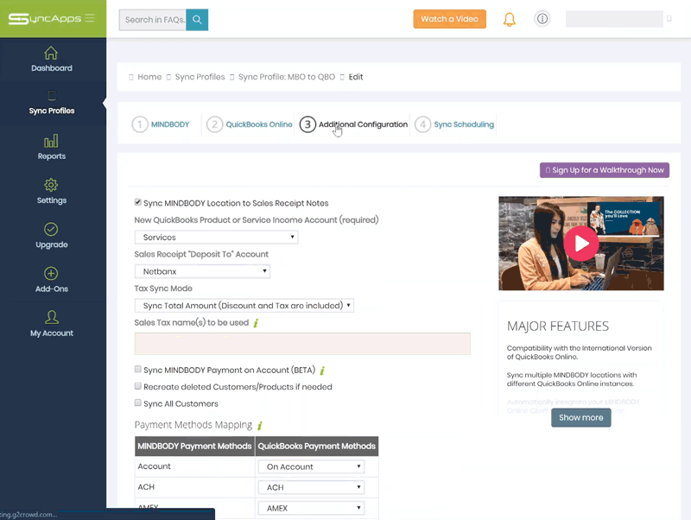691x520 pixels.
Task: Check Recreate deleted Customers/Products if needed
Action: click(138, 386)
